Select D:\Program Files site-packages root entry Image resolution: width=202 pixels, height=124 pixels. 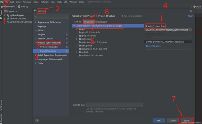point(168,42)
